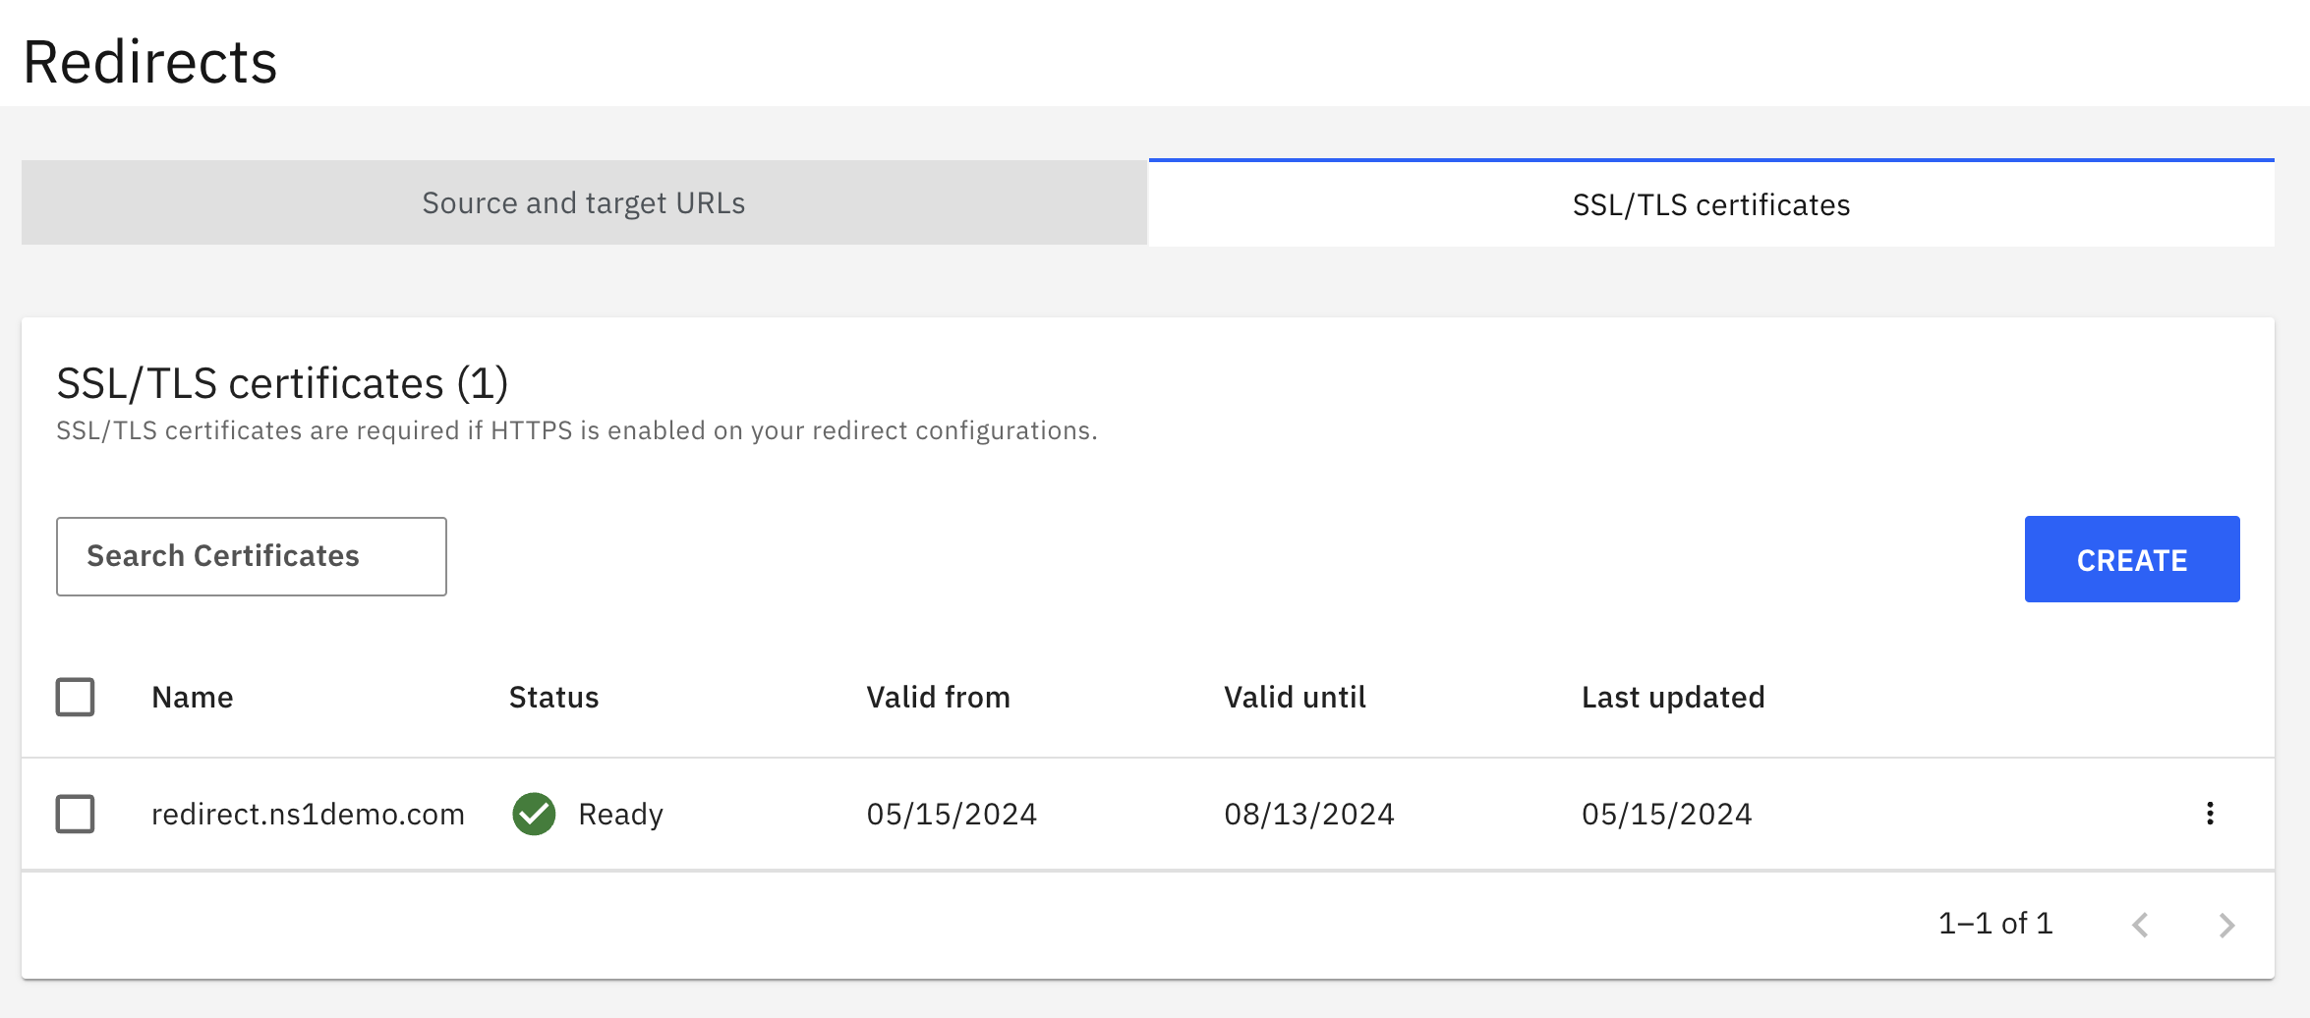Focus the Search Certificates field

[x=252, y=556]
